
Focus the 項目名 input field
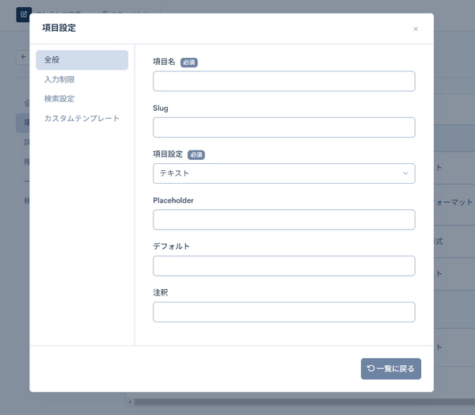(284, 82)
